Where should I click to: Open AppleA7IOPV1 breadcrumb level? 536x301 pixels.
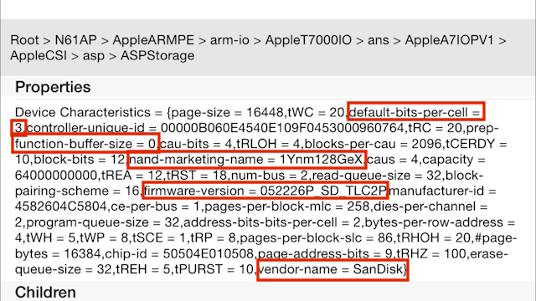450,40
